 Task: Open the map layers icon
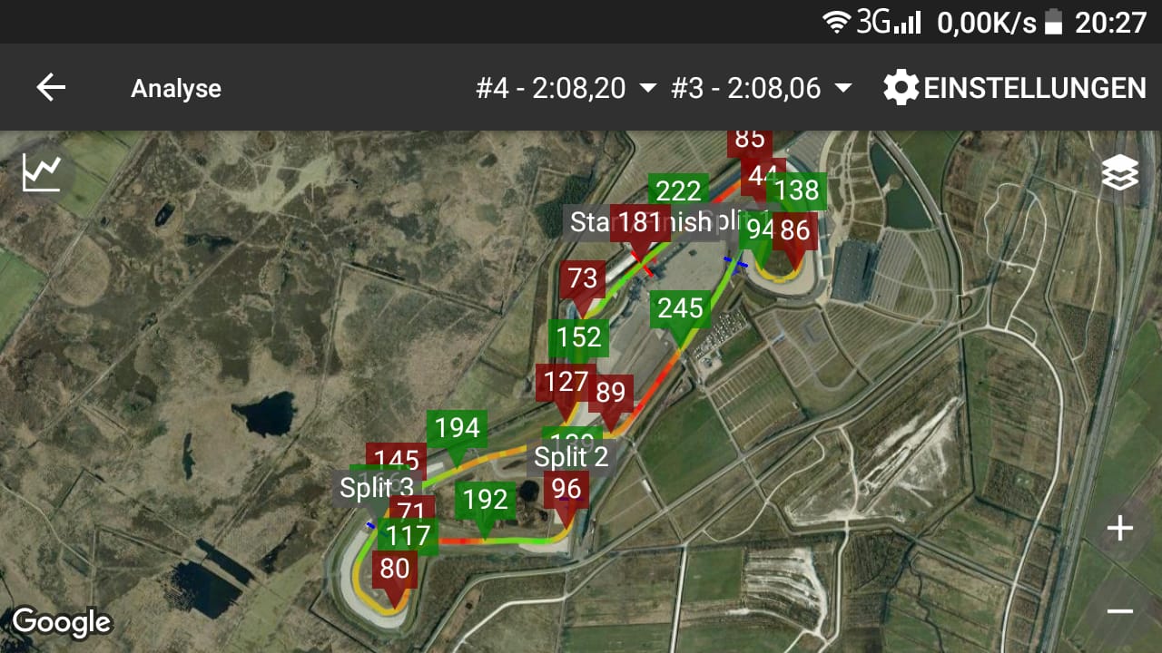coord(1119,173)
